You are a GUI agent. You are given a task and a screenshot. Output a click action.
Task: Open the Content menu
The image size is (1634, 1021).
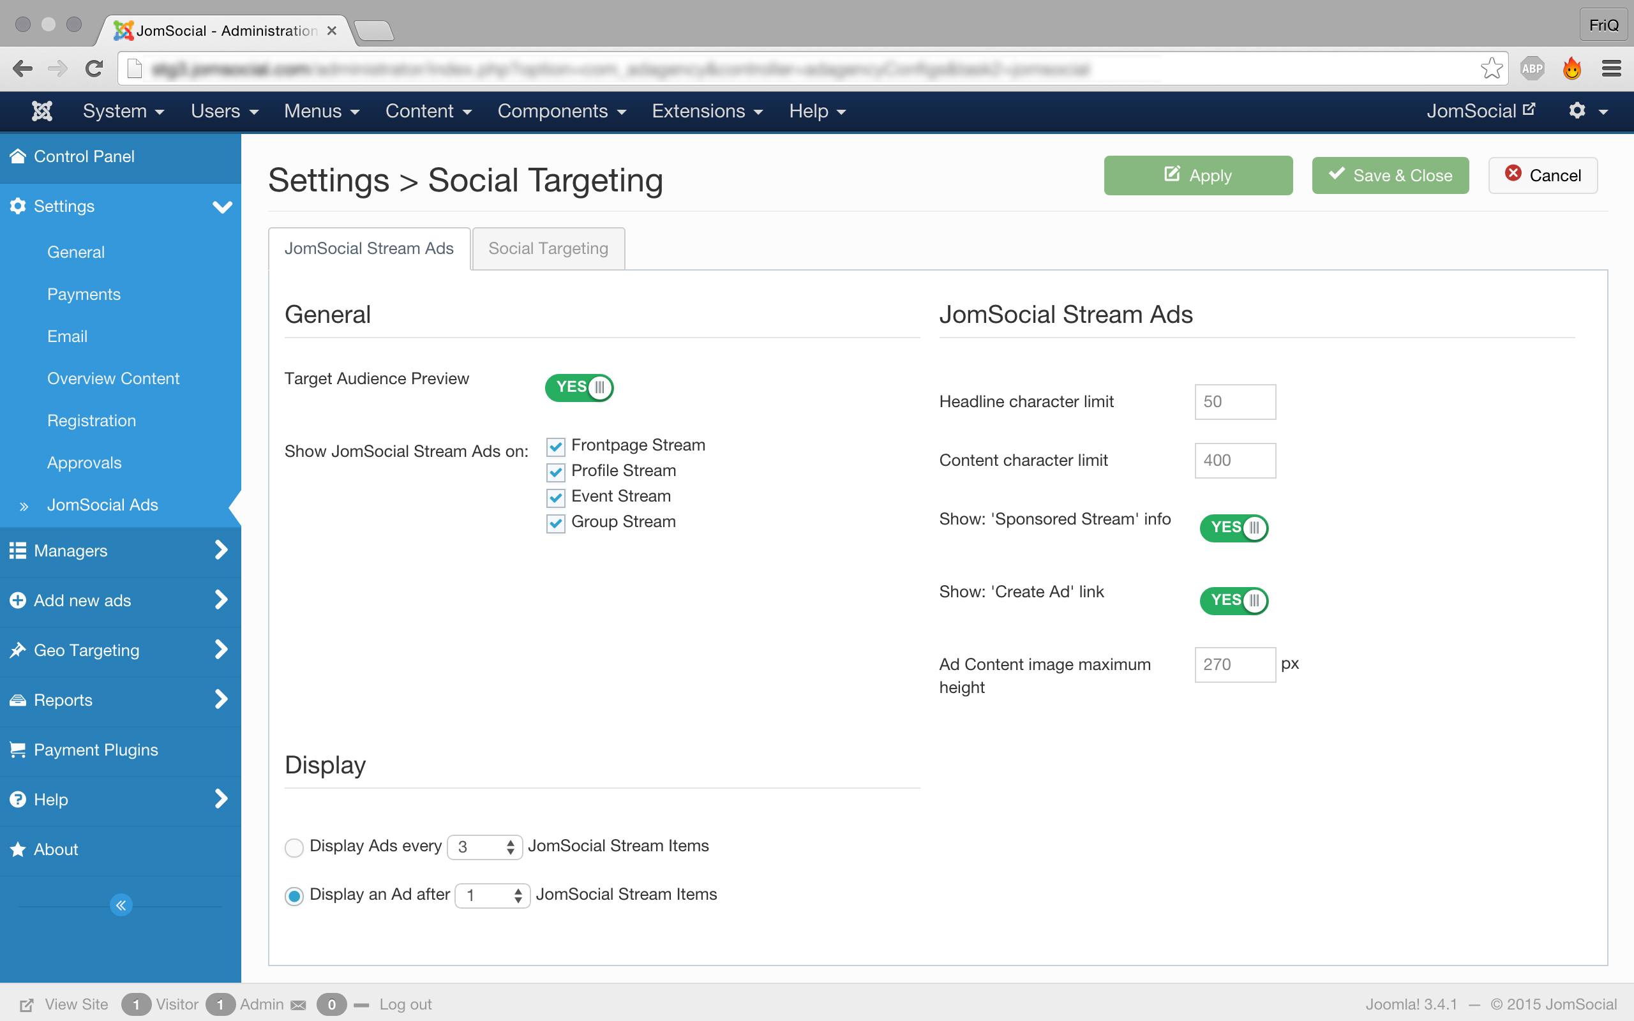click(428, 111)
